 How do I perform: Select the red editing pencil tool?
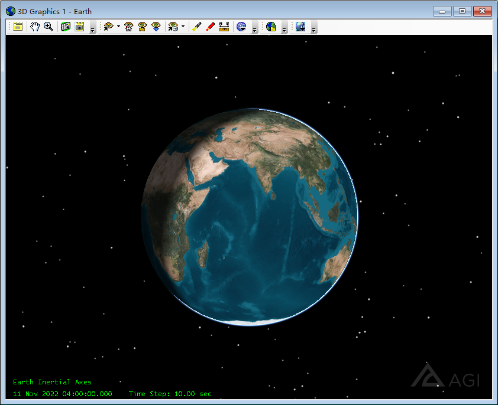[211, 27]
